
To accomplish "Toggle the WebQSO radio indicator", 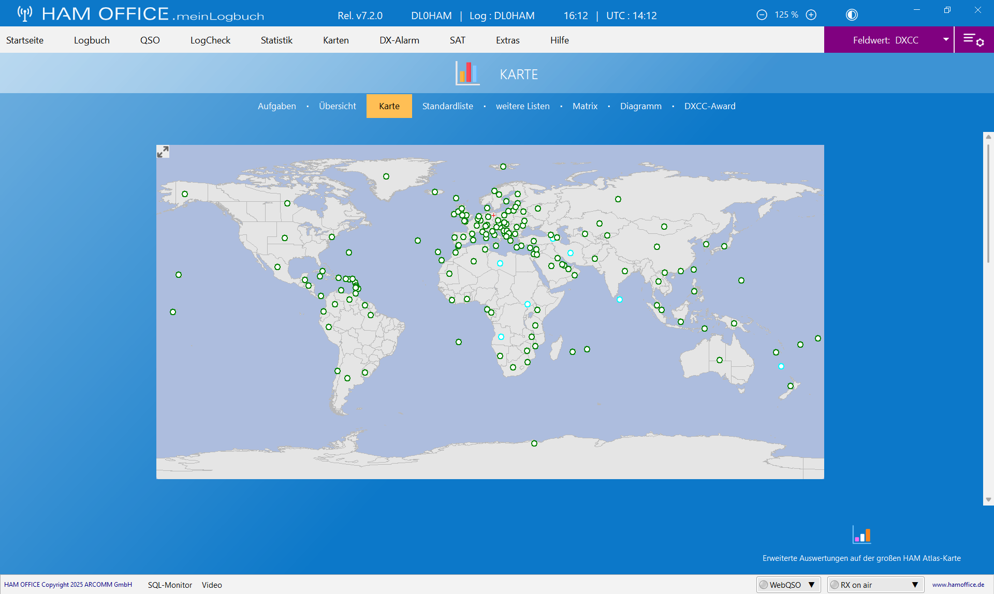I will click(764, 585).
